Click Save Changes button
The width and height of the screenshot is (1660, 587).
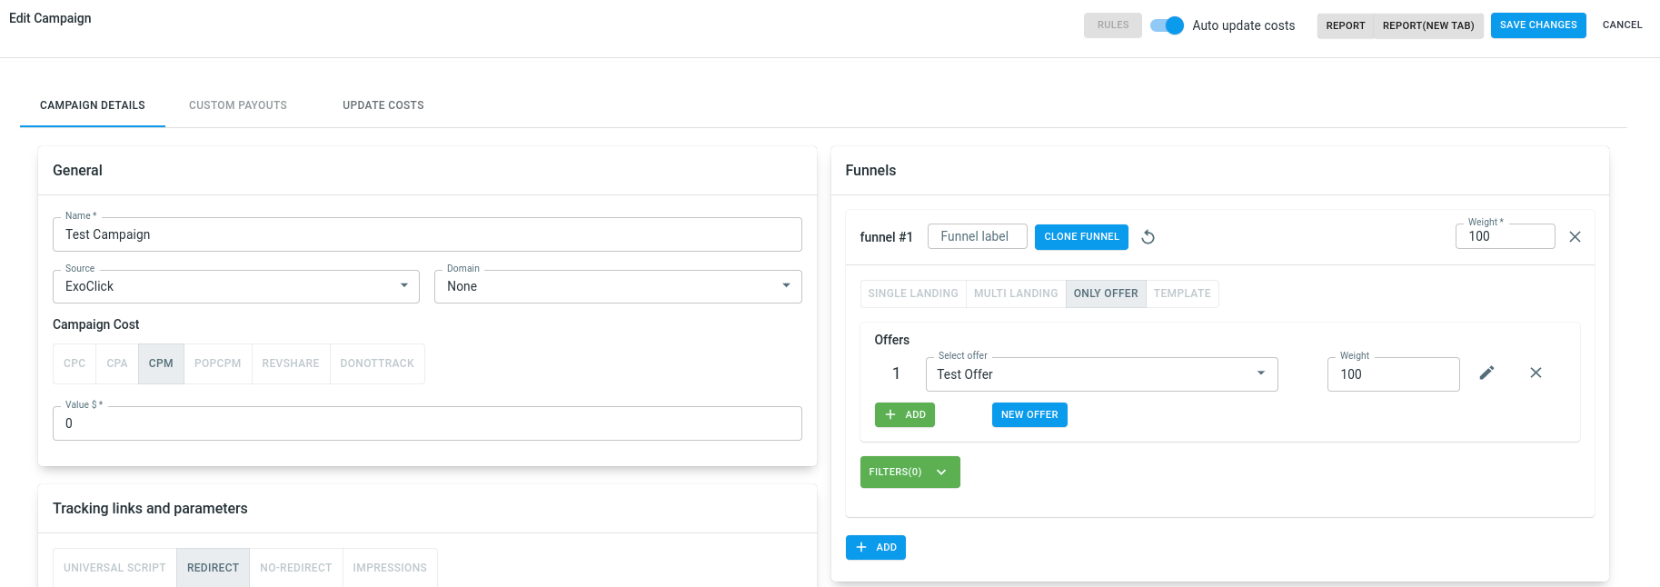[x=1537, y=25]
